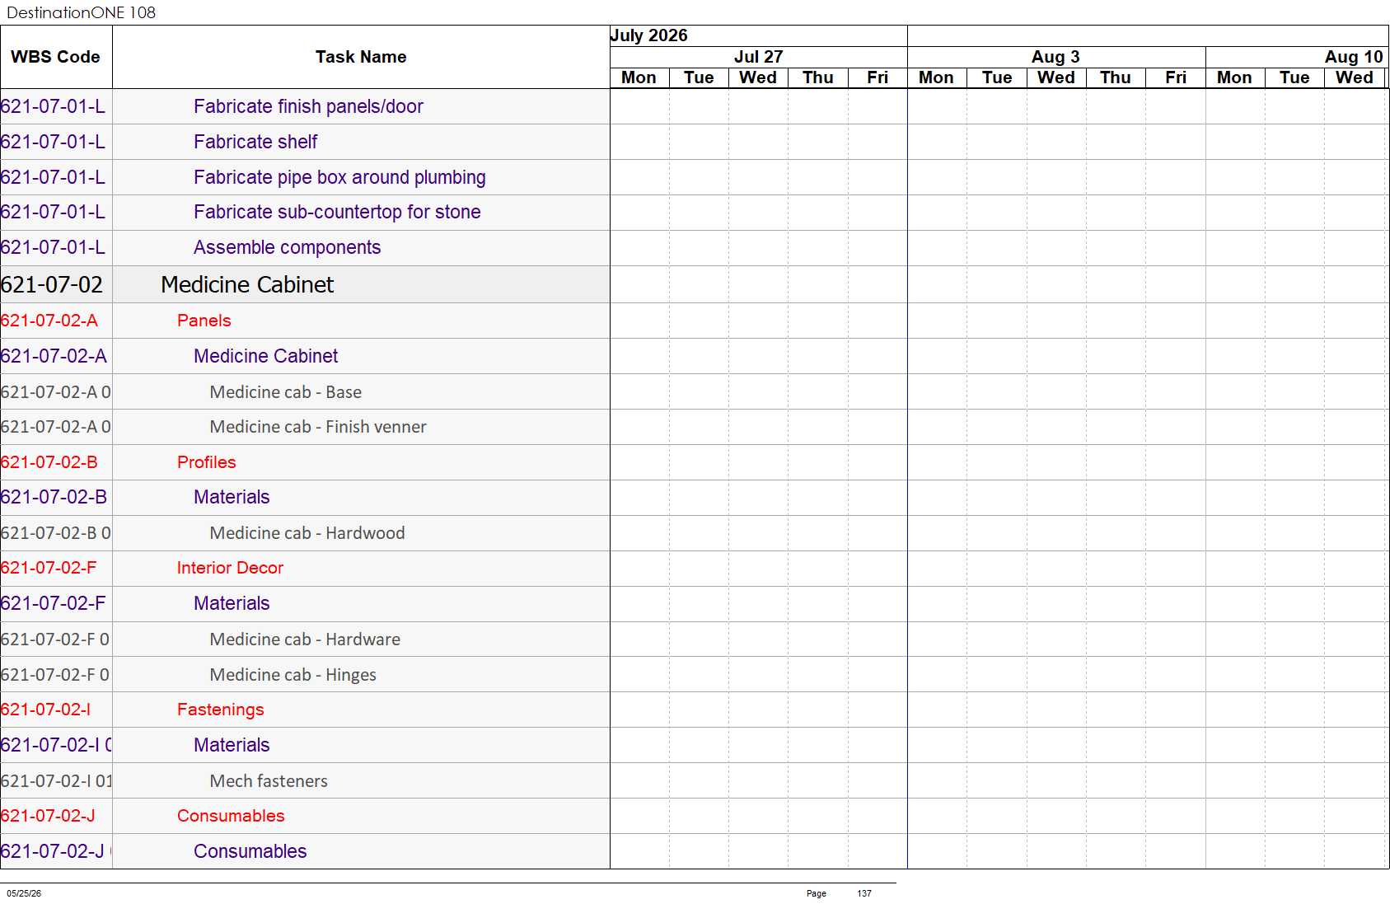Click the 'Page' label in footer
Viewport: 1390px width, 904px height.
816,893
